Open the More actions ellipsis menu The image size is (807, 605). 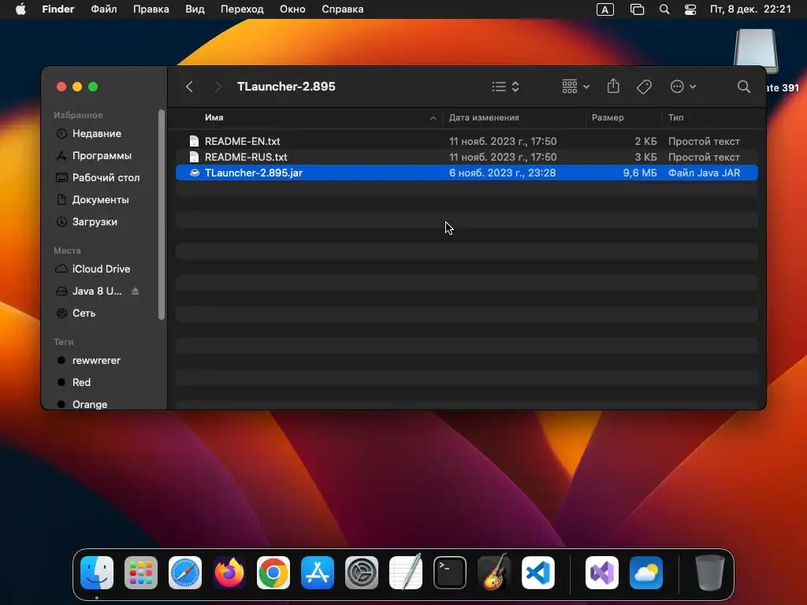[683, 87]
